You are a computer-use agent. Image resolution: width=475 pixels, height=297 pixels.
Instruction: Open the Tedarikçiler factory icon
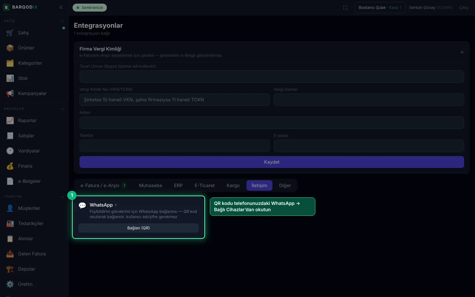10,223
